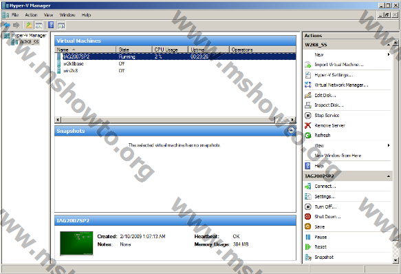Screen dimensions: 401x274
Task: Click the Pause icon for IAG2007SP2
Action: pyautogui.click(x=308, y=237)
